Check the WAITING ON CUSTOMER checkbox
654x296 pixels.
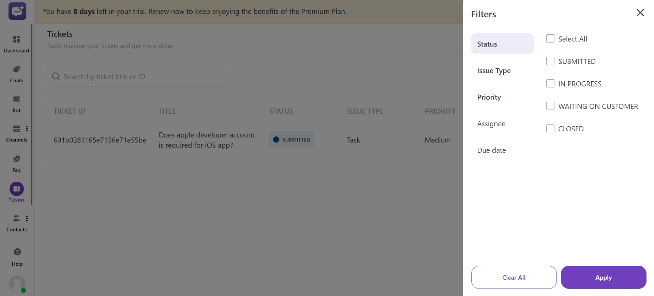550,106
